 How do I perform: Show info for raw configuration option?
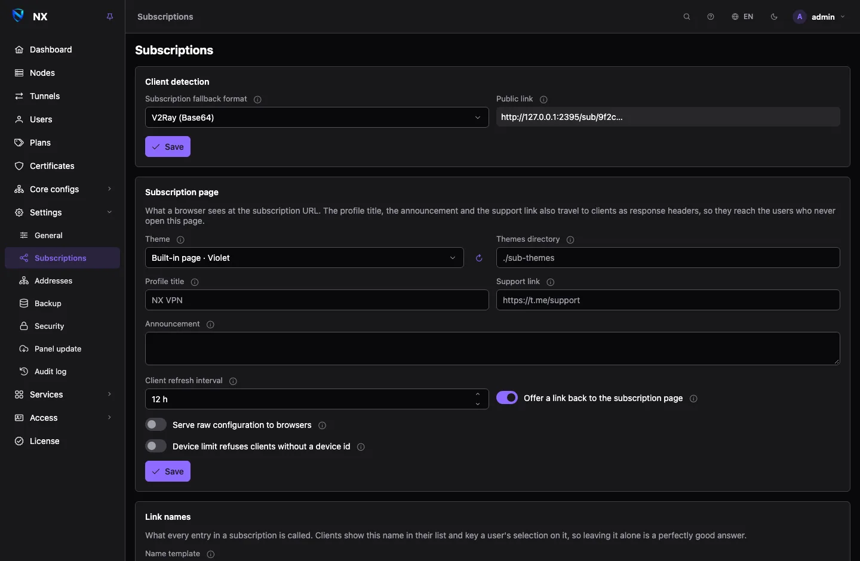322,426
